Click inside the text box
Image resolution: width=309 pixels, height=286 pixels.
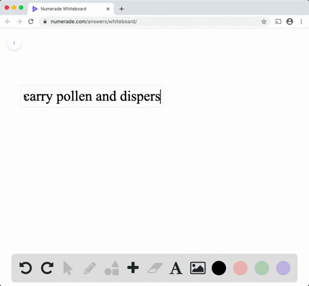pyautogui.click(x=92, y=96)
